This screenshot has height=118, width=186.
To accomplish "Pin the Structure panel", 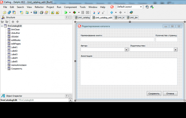I will 67,18.
